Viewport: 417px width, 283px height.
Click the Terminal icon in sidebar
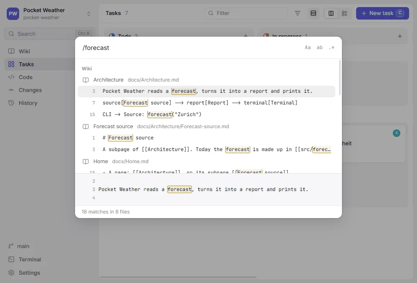tap(11, 259)
